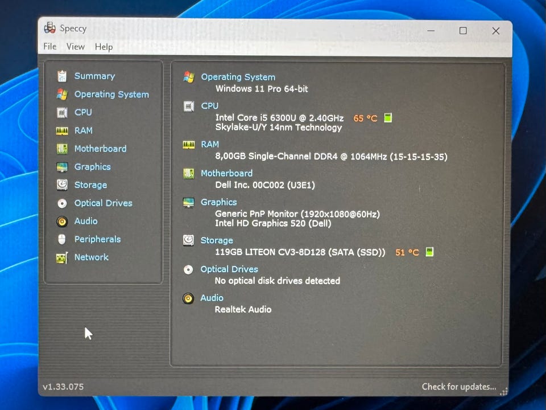Image resolution: width=546 pixels, height=410 pixels.
Task: Maximize the Speccy window
Action: (463, 31)
